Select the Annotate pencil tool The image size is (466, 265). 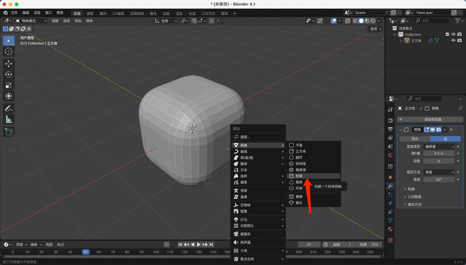coord(9,109)
